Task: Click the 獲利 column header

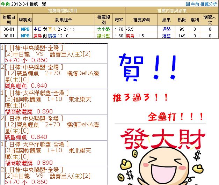Action: tap(195, 20)
